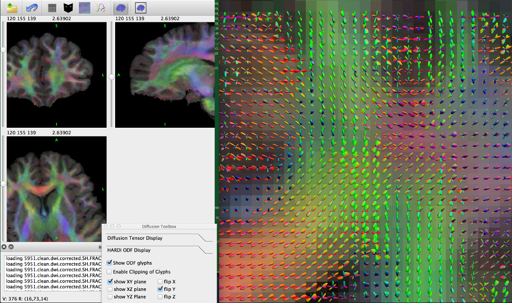Click the colored fiber tracks icon
The height and width of the screenshot is (303, 512).
(101, 8)
